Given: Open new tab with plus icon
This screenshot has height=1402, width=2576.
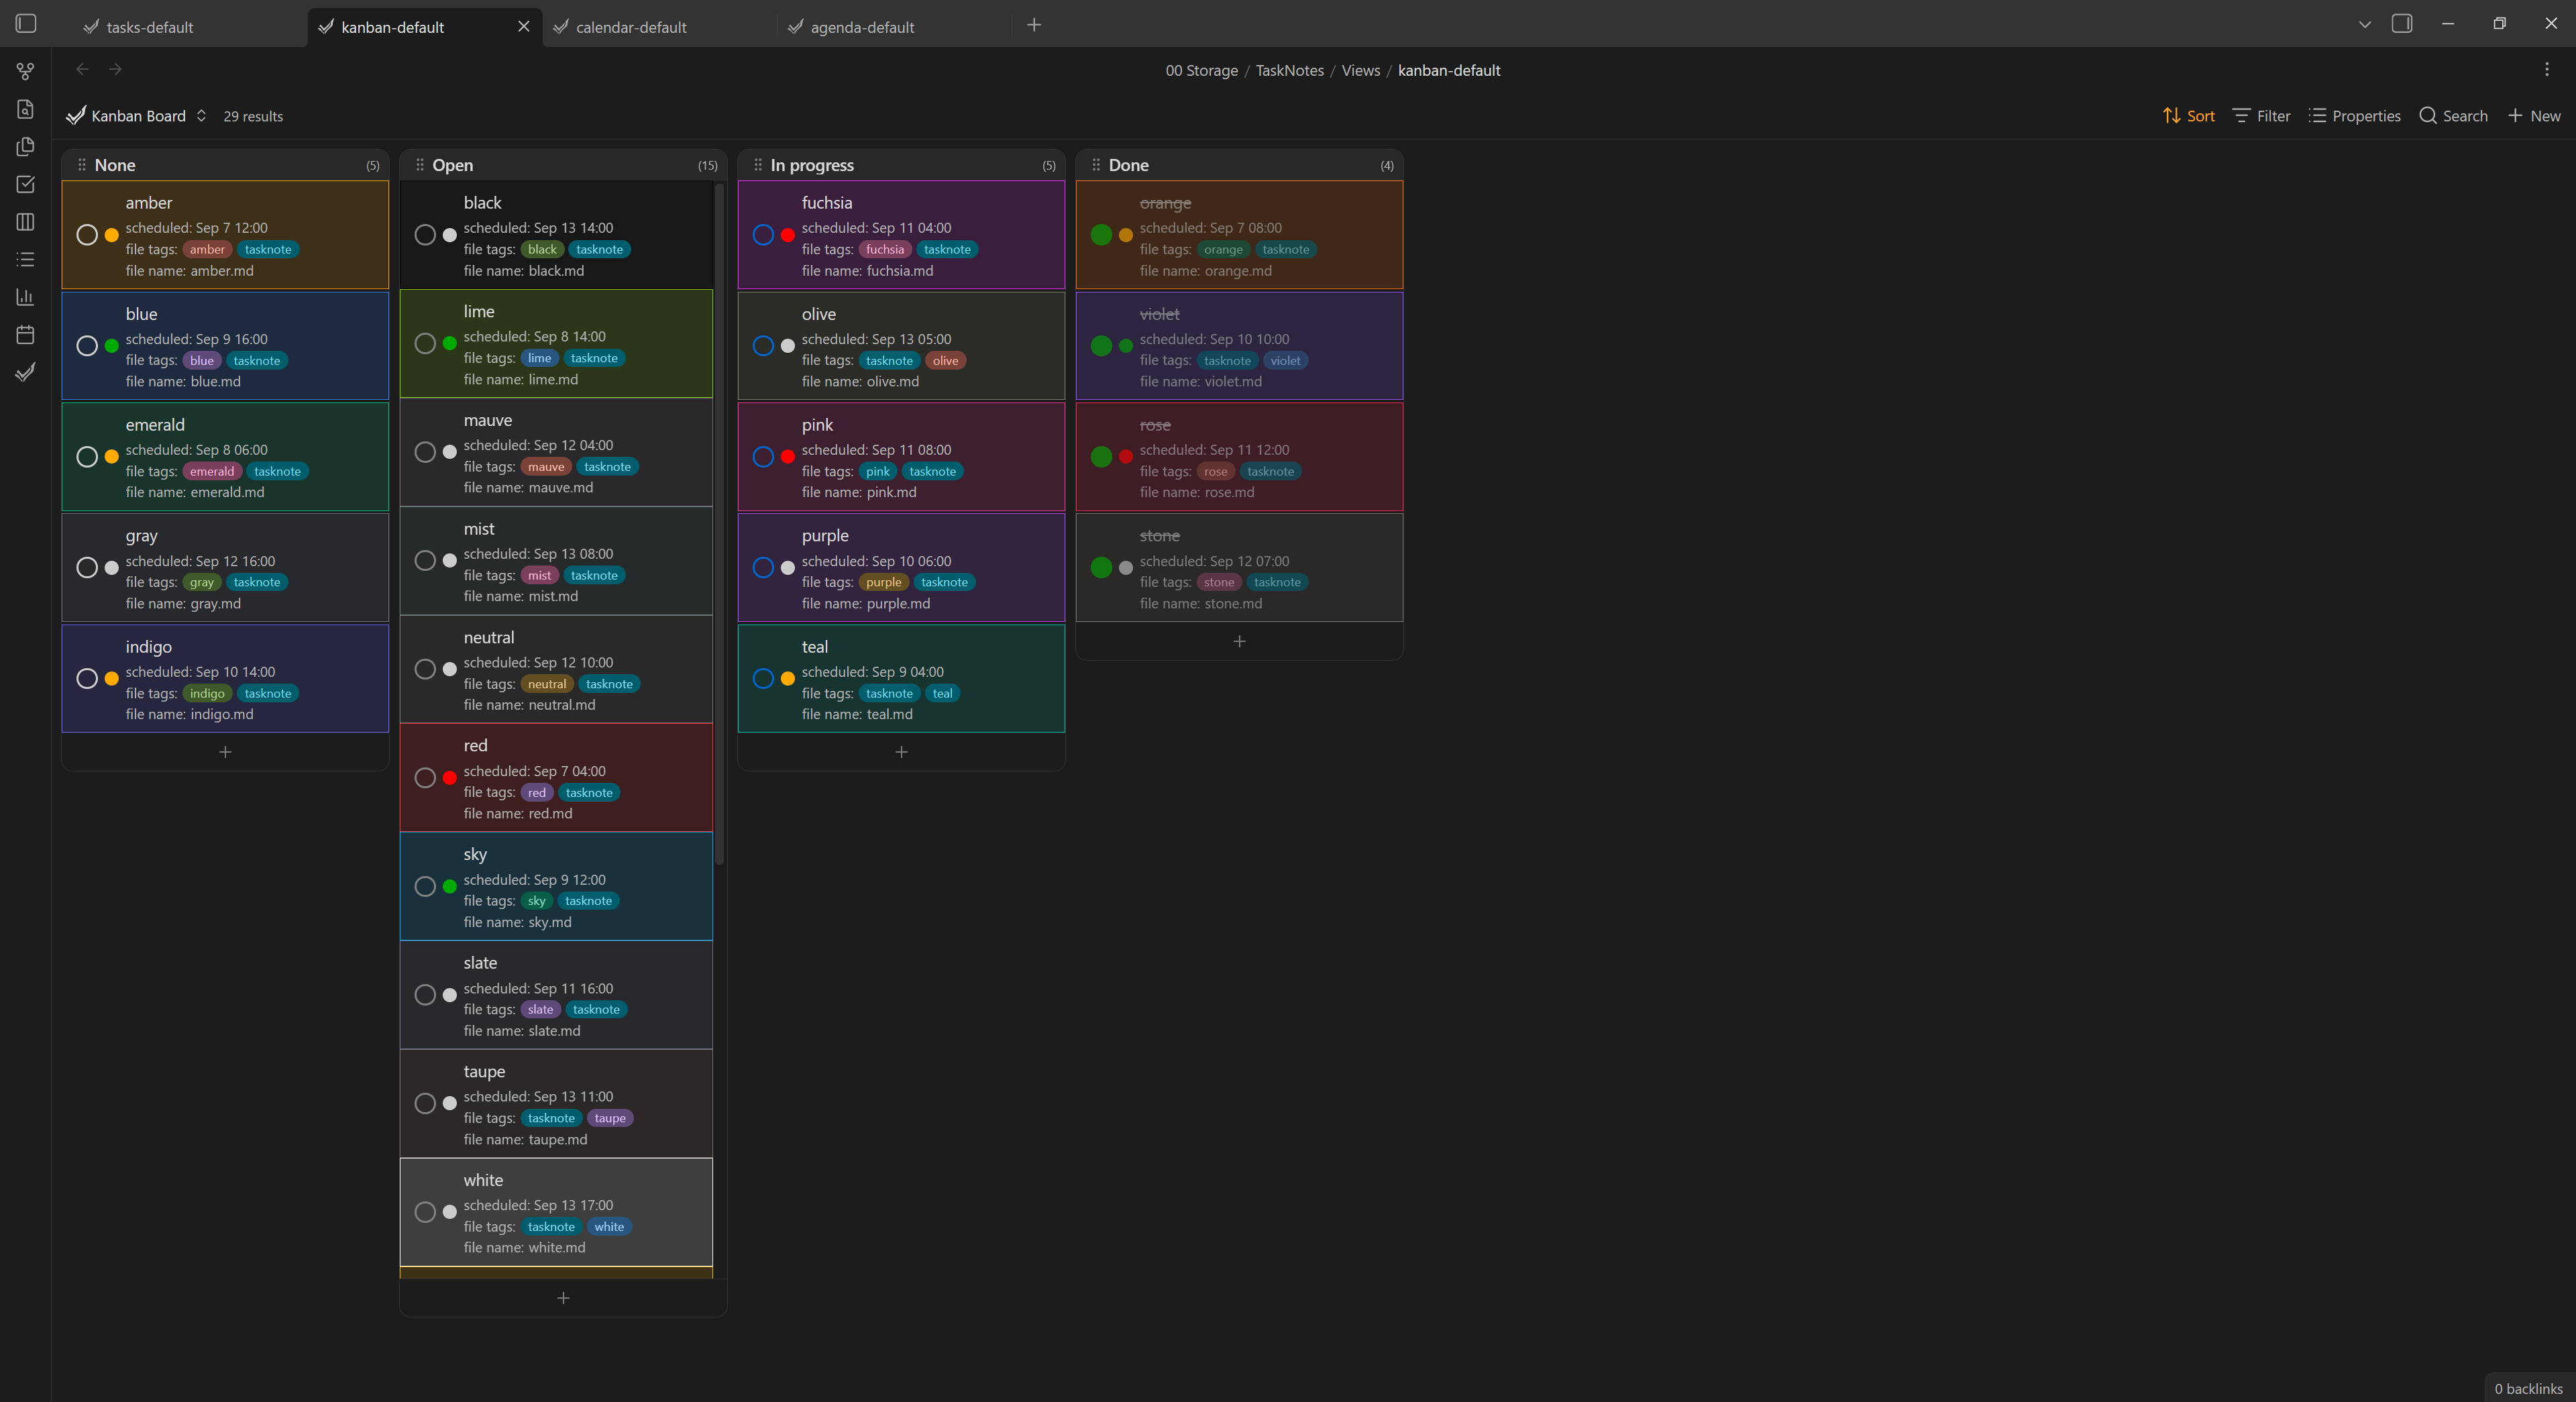Looking at the screenshot, I should 1034,25.
